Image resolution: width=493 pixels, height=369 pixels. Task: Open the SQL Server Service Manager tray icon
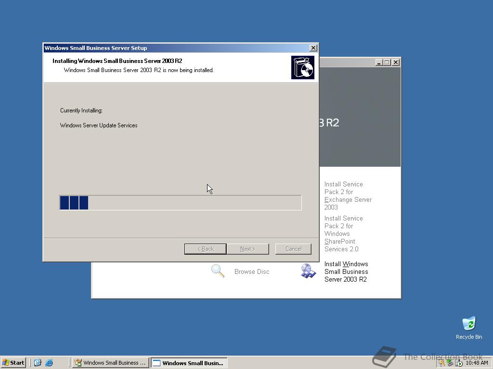pyautogui.click(x=458, y=363)
